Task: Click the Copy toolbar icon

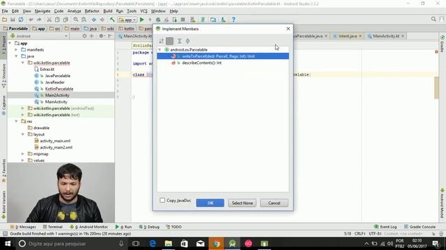Action: pyautogui.click(x=57, y=19)
